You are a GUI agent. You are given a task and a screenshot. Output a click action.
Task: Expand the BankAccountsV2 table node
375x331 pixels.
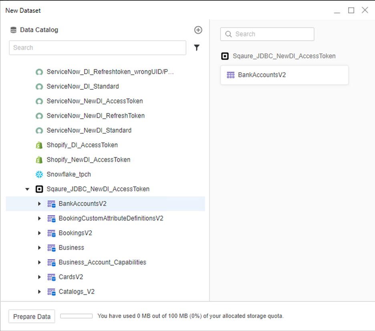coord(39,204)
